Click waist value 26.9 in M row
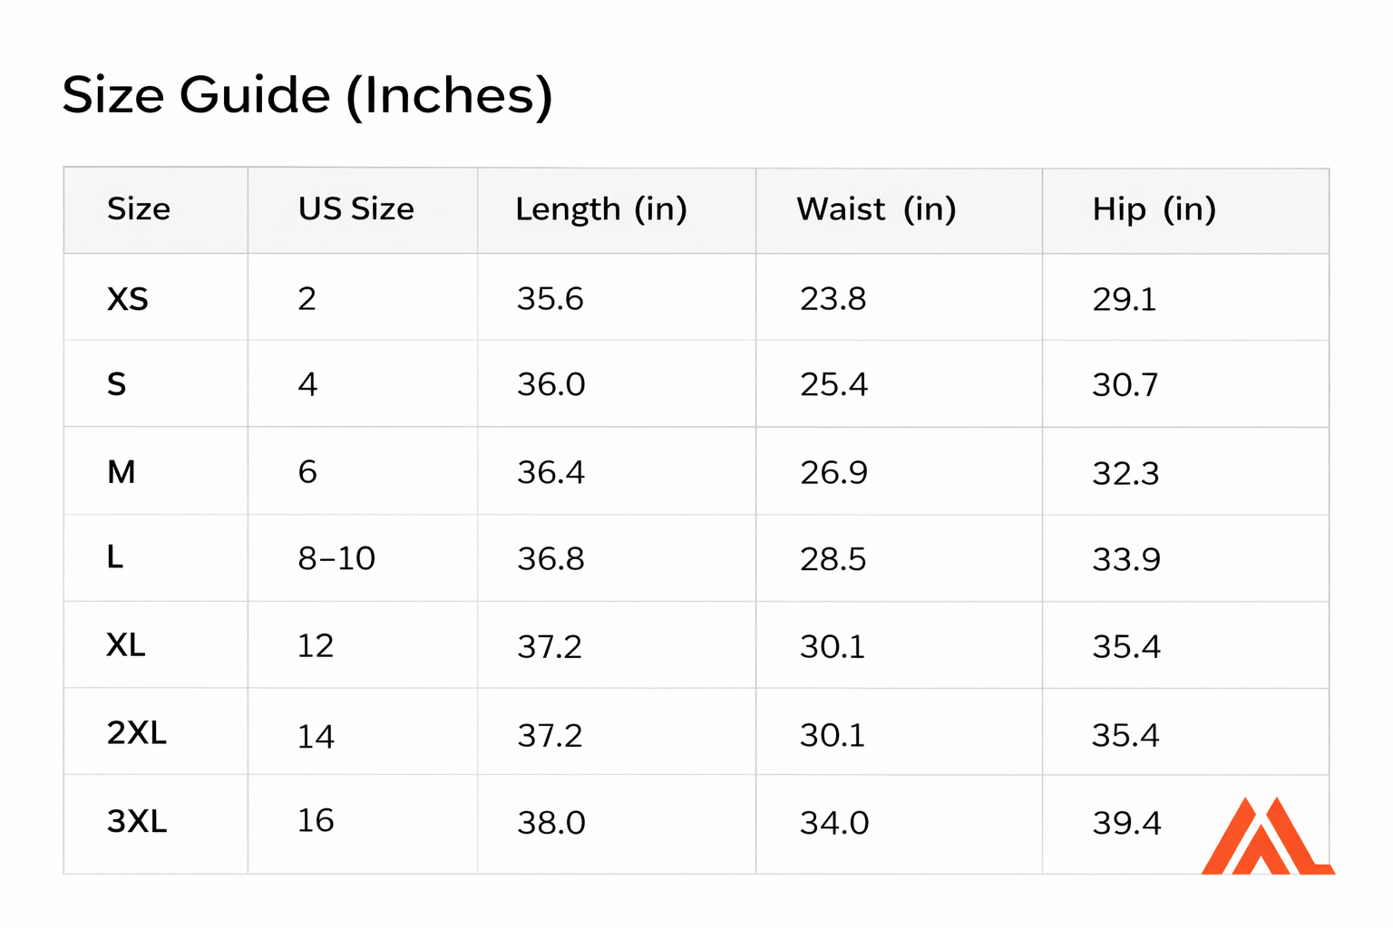1393x928 pixels. click(833, 472)
